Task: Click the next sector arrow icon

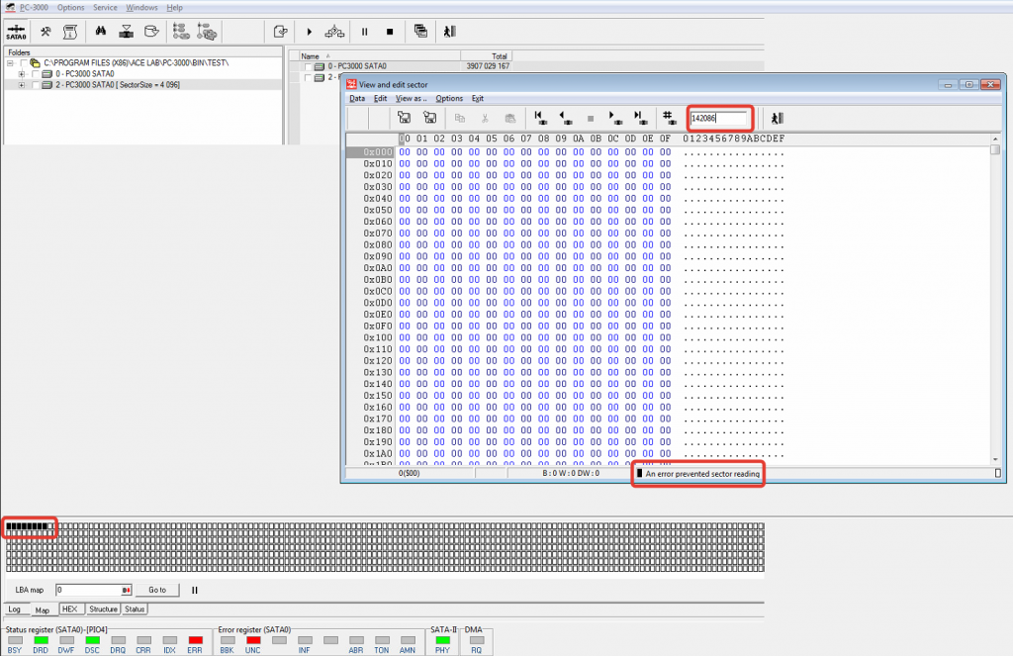Action: 614,118
